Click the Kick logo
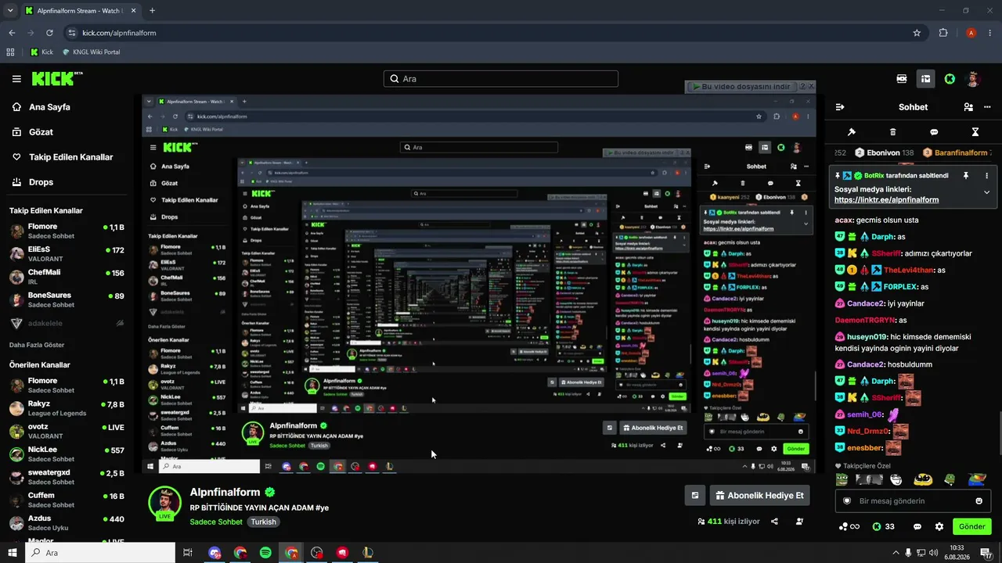The width and height of the screenshot is (1002, 563). [56, 78]
